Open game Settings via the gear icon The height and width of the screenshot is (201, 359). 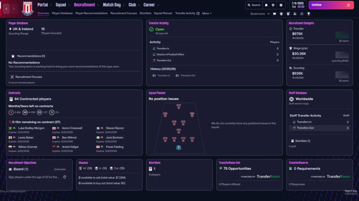coord(281,5)
